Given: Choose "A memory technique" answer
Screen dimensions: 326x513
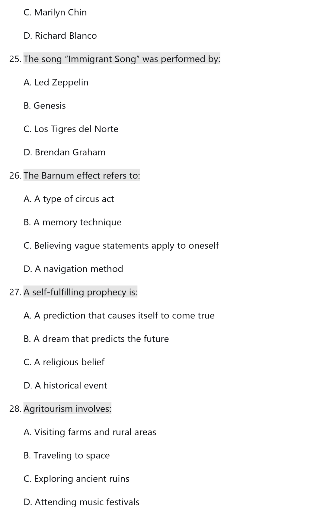Looking at the screenshot, I should point(72,222).
